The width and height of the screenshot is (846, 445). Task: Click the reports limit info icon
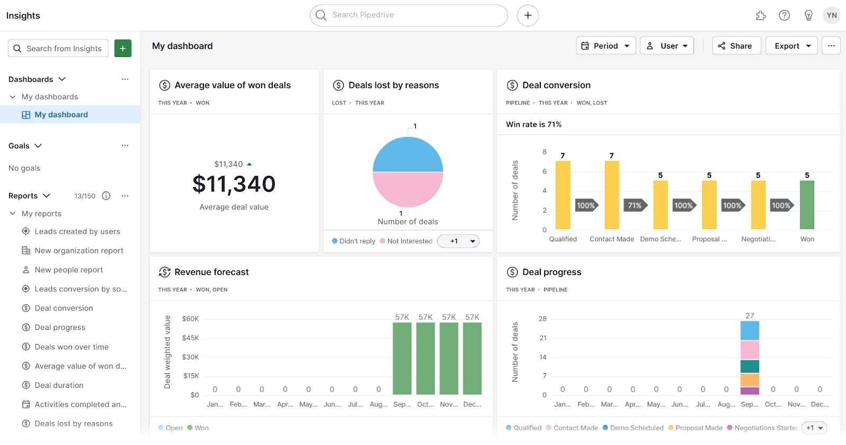pos(106,196)
